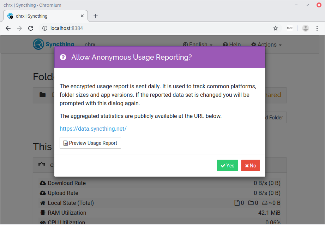Reload the page using the refresh icon

31,28
